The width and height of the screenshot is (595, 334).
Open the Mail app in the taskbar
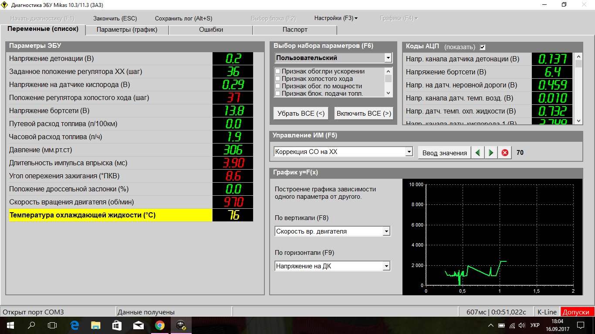139,325
